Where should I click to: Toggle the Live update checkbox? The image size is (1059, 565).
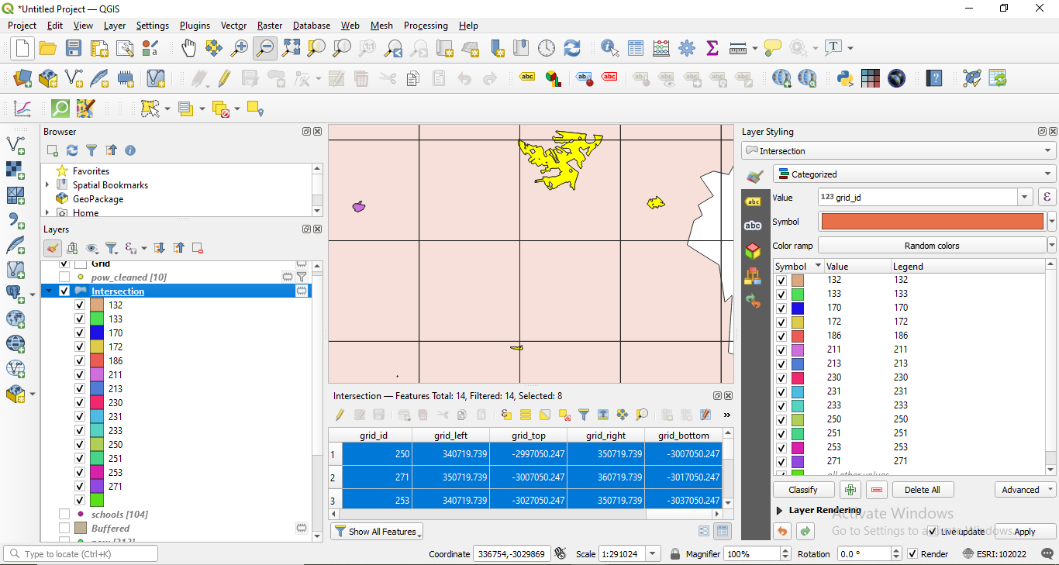click(x=933, y=532)
